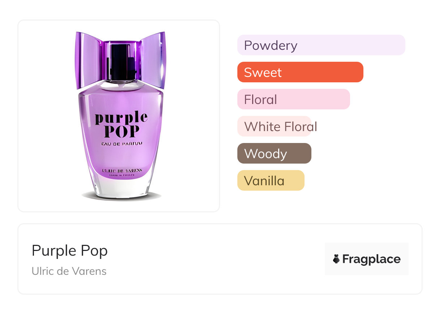The image size is (440, 312).
Task: Click the word "purple" printed on the bottle
Action: click(121, 118)
